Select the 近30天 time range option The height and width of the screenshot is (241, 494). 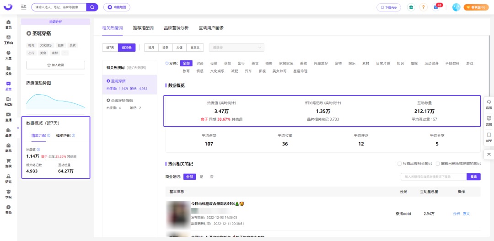point(127,48)
